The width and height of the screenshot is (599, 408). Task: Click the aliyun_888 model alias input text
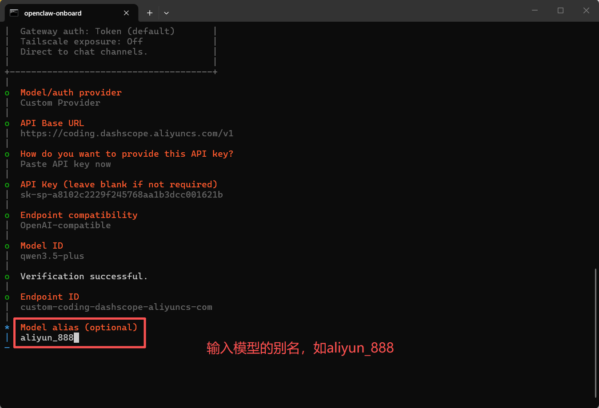[47, 337]
